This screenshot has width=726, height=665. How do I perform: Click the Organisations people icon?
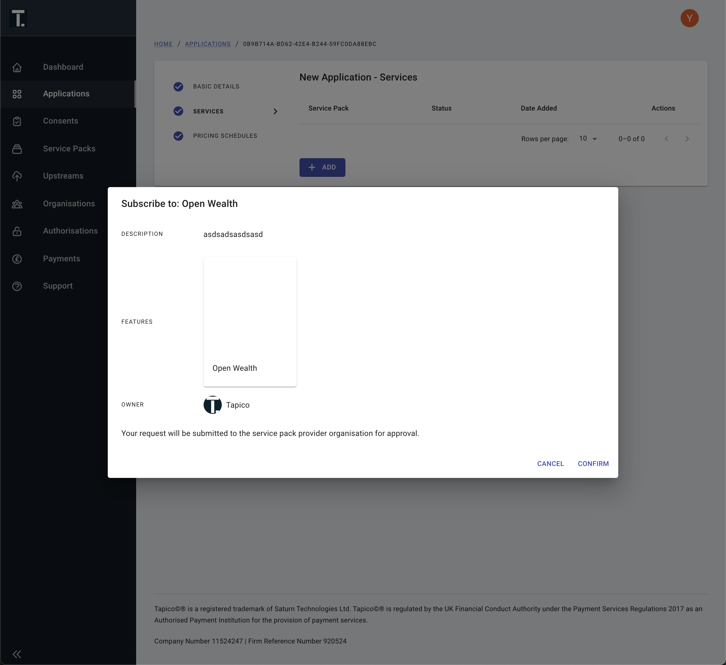pyautogui.click(x=17, y=204)
